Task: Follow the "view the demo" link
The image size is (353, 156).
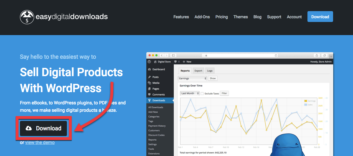Action: [x=40, y=142]
